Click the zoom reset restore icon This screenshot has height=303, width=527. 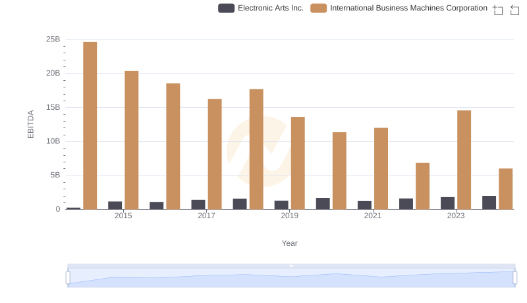click(x=514, y=10)
